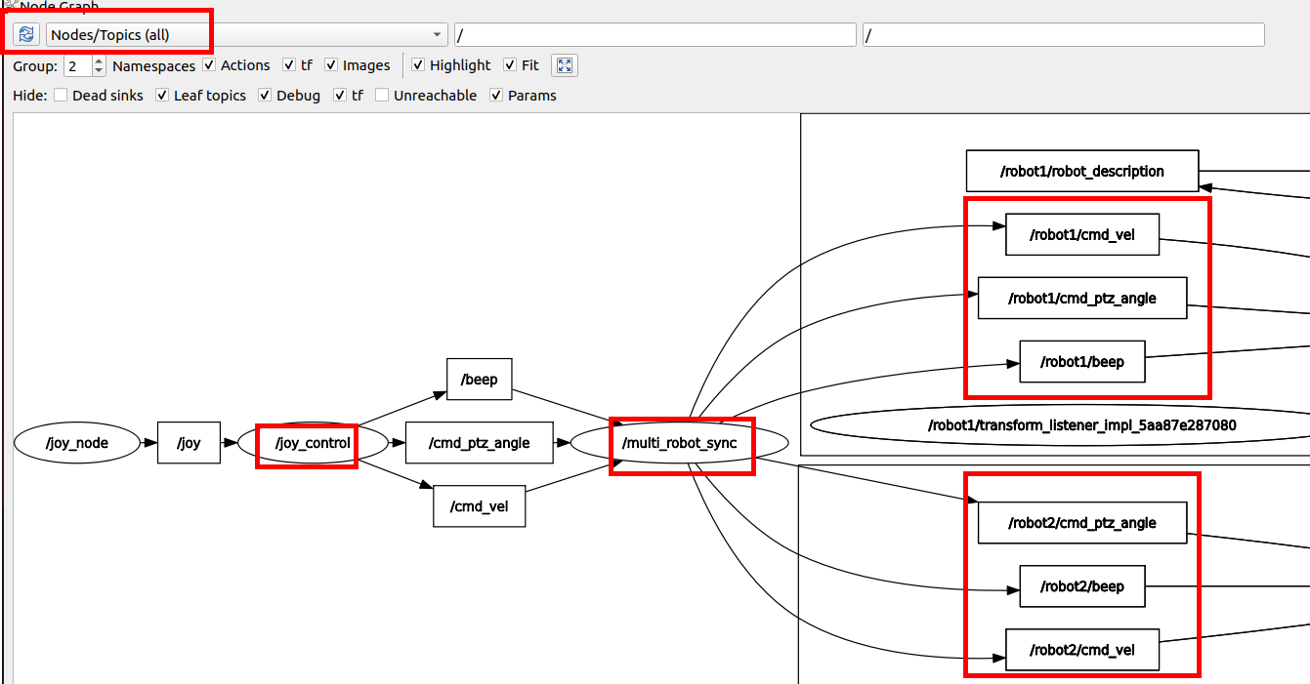Select the /joy_node node
This screenshot has height=684, width=1310.
77,443
